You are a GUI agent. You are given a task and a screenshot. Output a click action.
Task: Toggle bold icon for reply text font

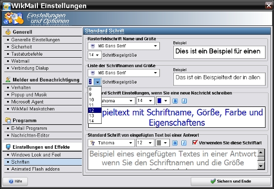coord(175,143)
